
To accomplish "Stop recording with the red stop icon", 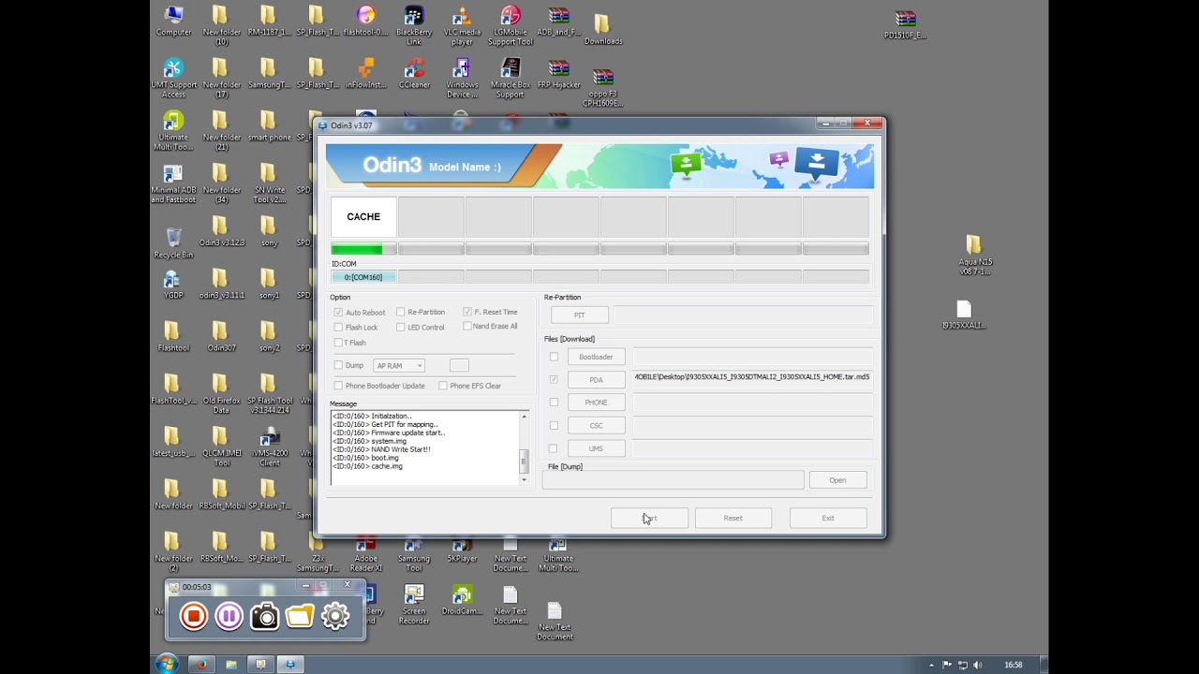I will [x=194, y=616].
